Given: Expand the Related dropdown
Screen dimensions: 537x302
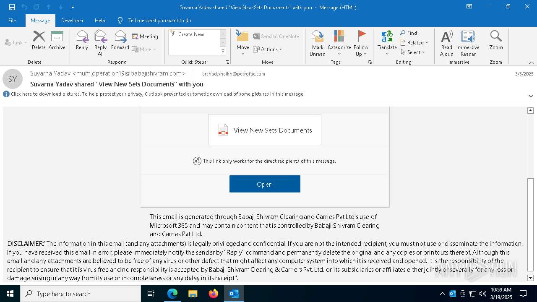Looking at the screenshot, I should (414, 43).
